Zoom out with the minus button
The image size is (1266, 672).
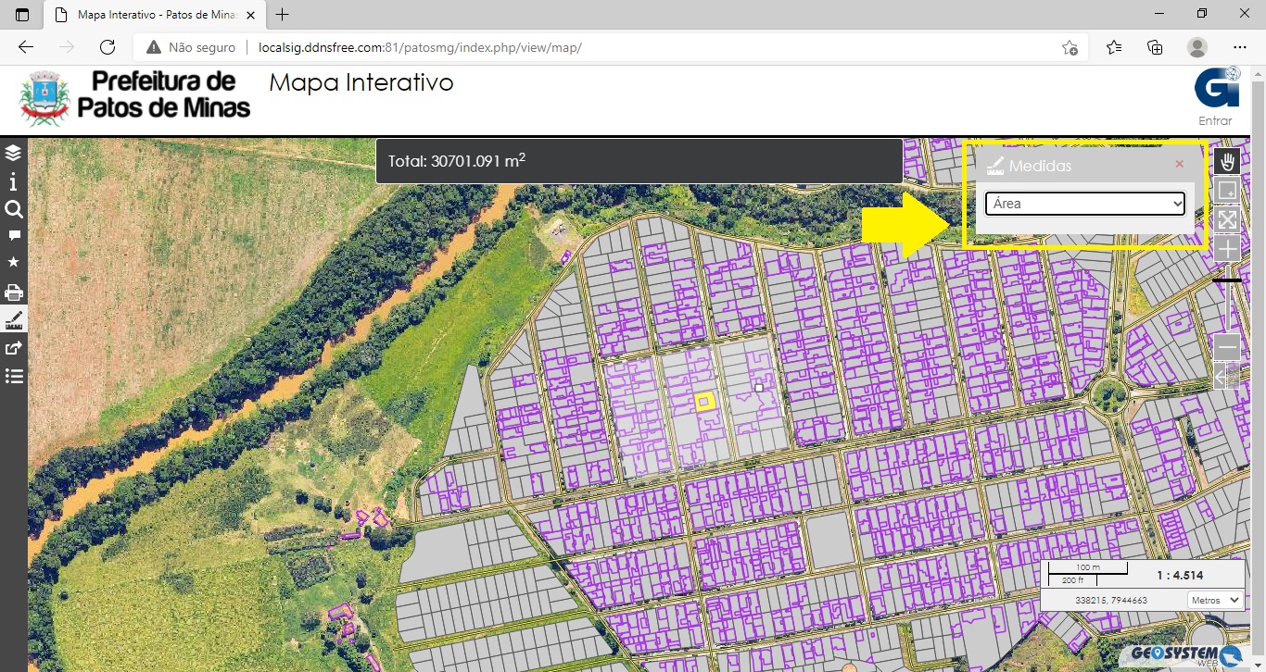1227,347
